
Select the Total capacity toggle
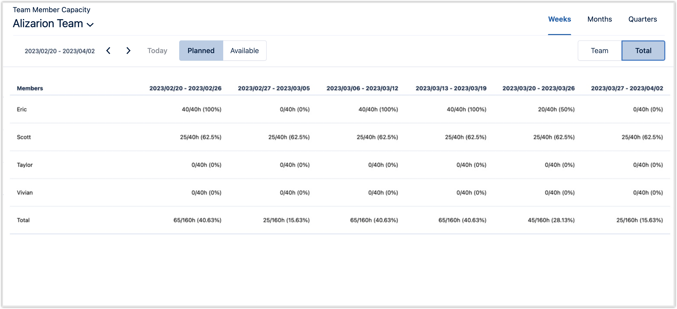point(643,51)
